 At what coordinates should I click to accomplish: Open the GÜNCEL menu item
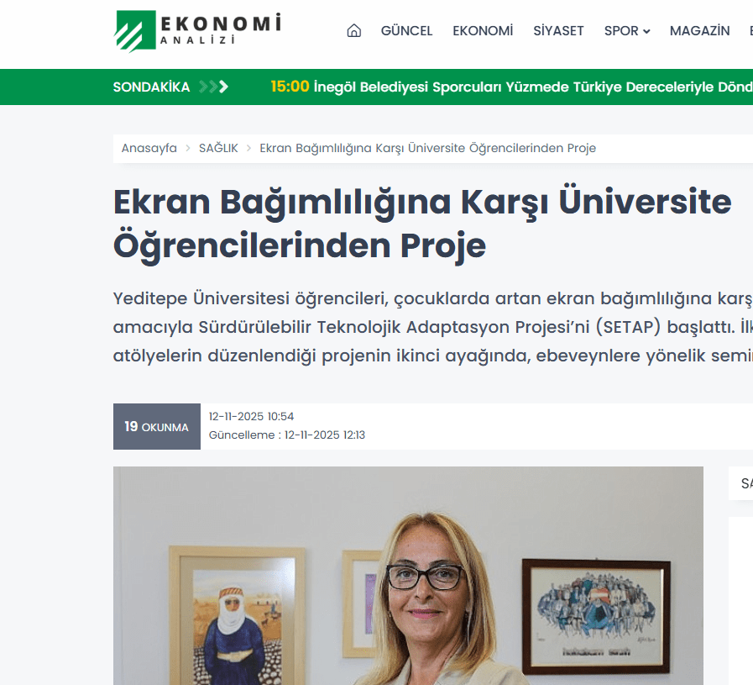point(407,31)
